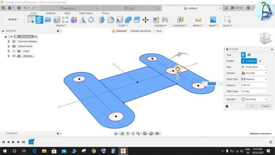Select the Offset Face tool

137,20
